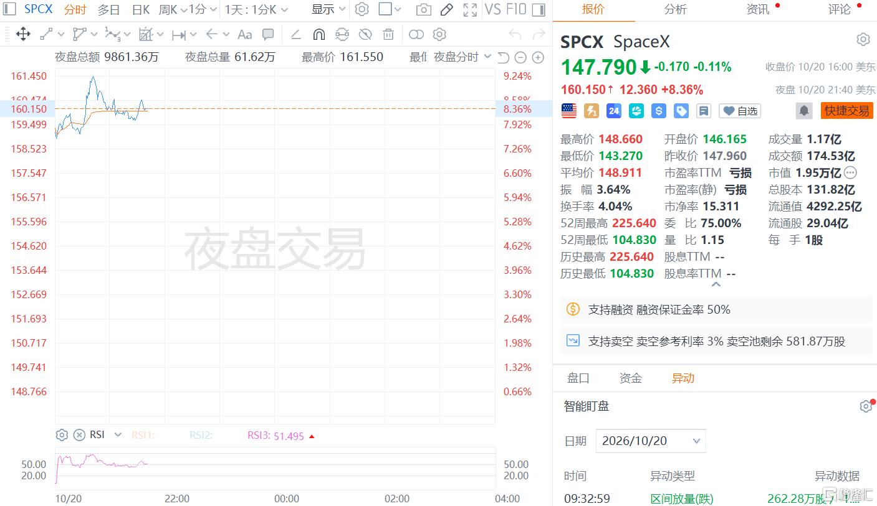Open the 显示 display dropdown
The image size is (877, 506).
(328, 9)
